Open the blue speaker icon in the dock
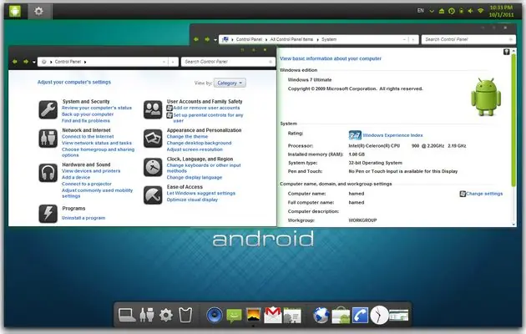 click(215, 316)
